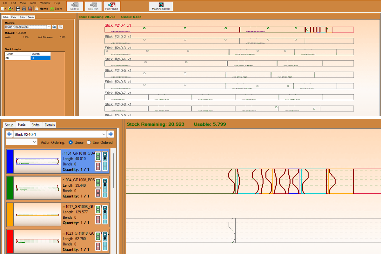Switch to the Details tab in the upper Setup panel
Image resolution: width=381 pixels, height=254 pixels.
[31, 17]
